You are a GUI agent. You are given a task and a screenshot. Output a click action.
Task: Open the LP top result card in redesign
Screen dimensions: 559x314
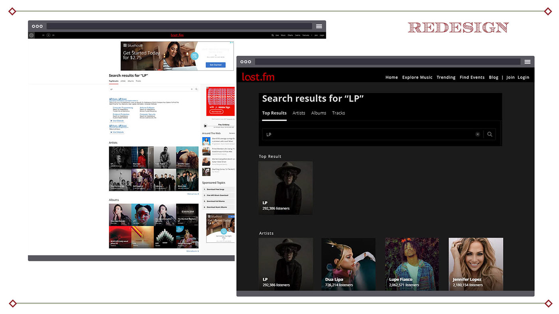tap(285, 188)
